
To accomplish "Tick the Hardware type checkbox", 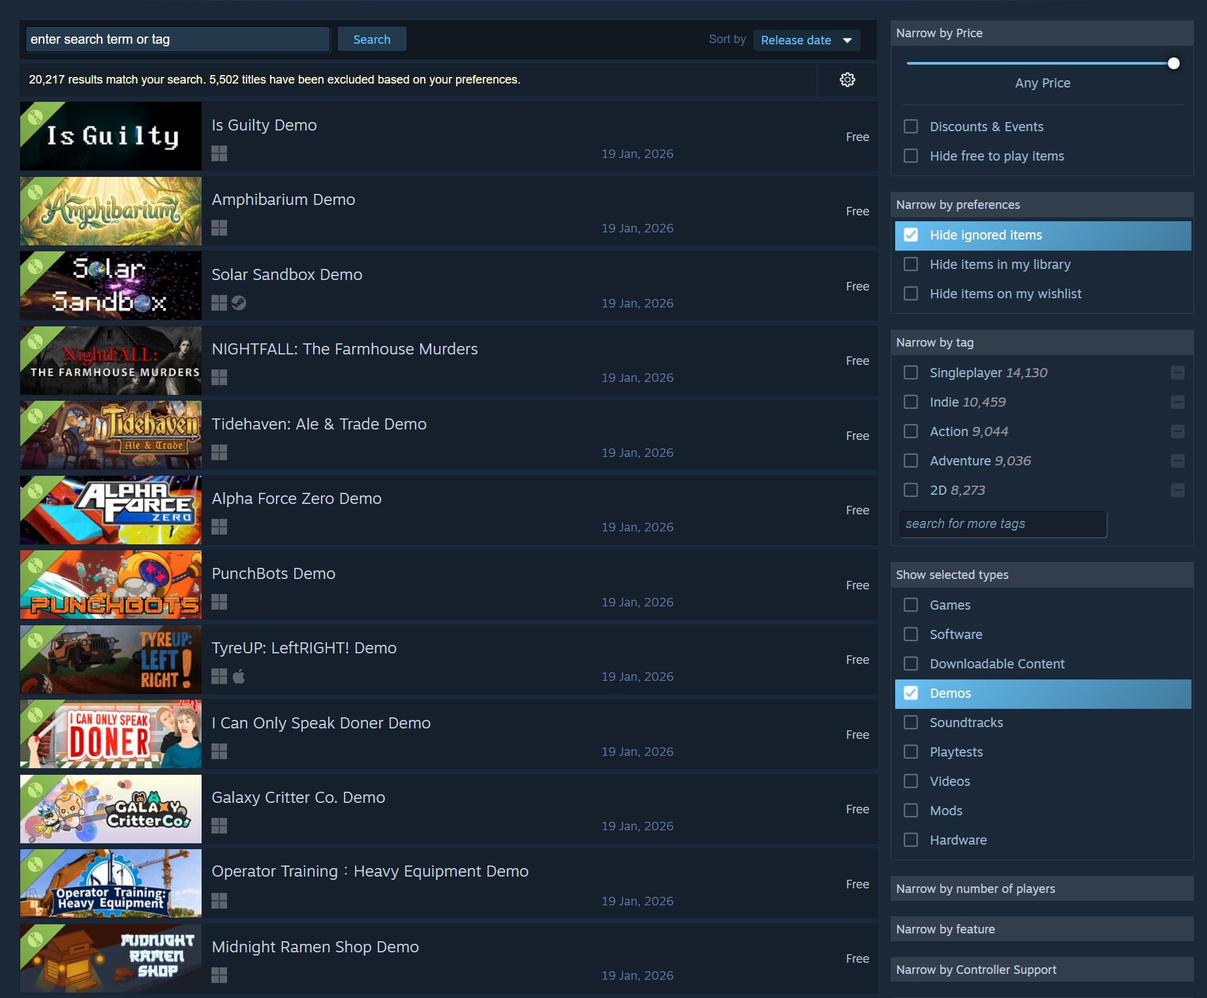I will tap(911, 840).
